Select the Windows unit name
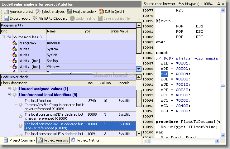Viewport: 230px width, 149px height. click(54, 67)
